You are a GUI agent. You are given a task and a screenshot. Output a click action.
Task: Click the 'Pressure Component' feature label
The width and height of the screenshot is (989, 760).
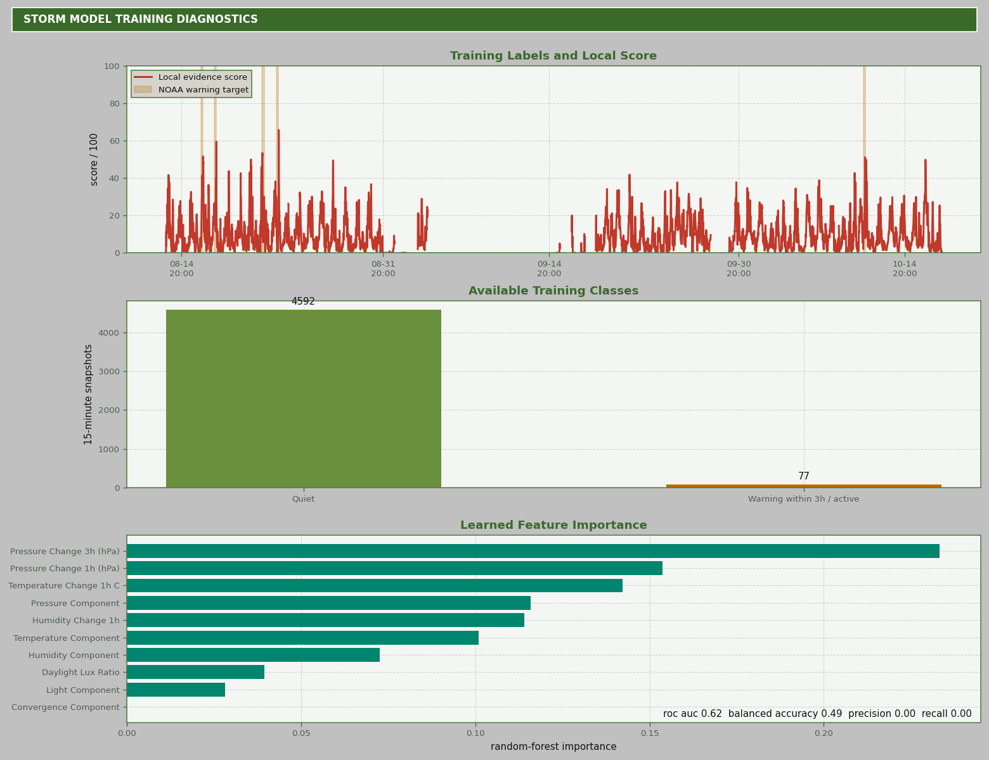coord(75,603)
